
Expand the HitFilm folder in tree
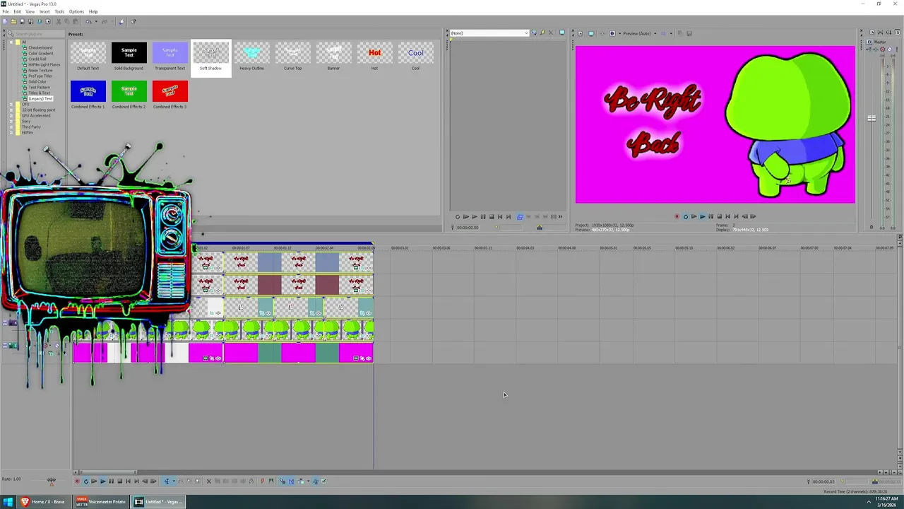(x=11, y=132)
